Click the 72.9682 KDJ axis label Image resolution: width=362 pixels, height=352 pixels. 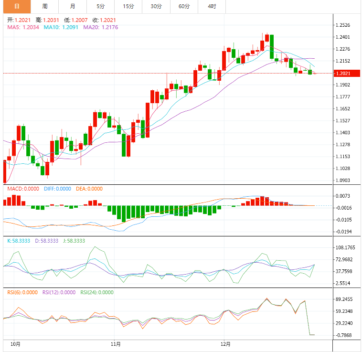point(344,259)
